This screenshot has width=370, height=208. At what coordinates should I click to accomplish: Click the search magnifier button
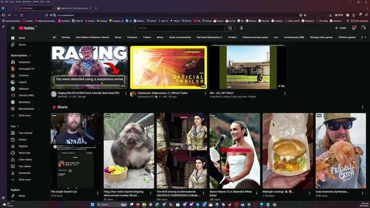[x=230, y=28]
